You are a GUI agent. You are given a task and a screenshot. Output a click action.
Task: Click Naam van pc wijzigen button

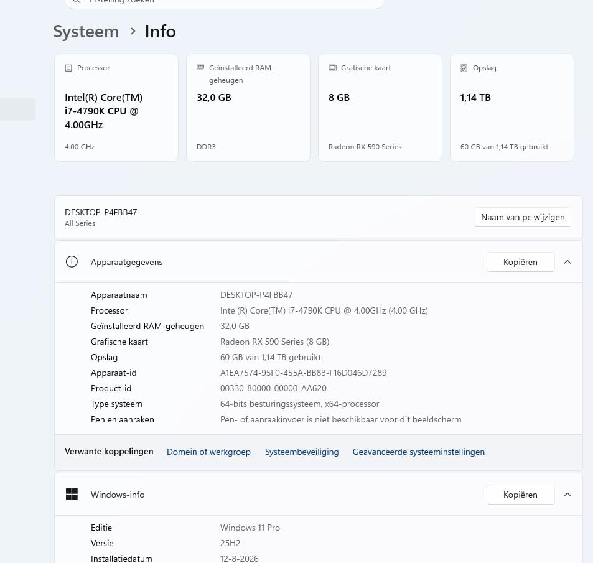523,217
